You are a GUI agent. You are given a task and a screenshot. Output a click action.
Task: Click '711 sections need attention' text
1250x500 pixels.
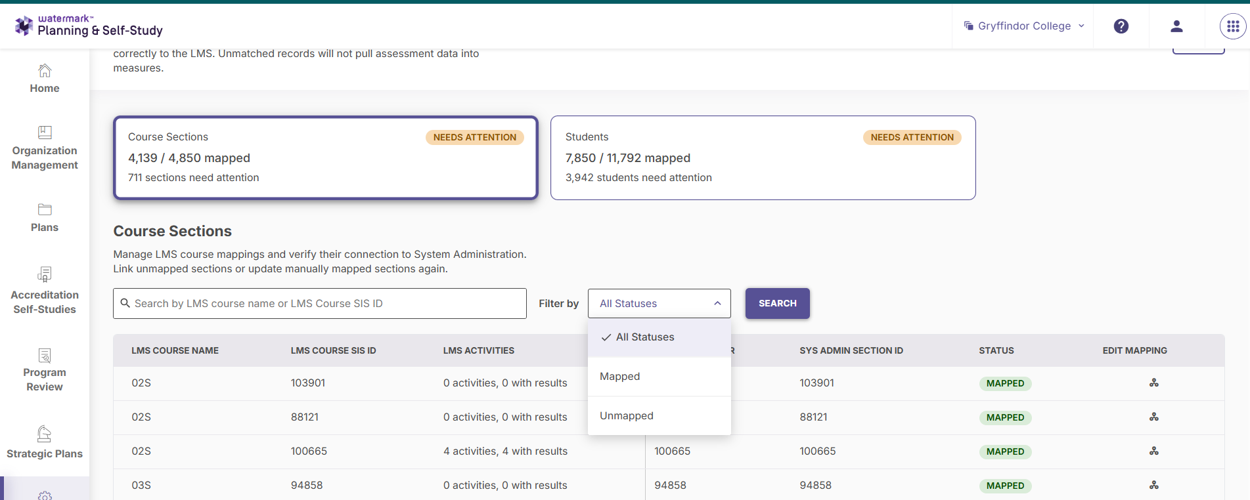click(x=193, y=177)
